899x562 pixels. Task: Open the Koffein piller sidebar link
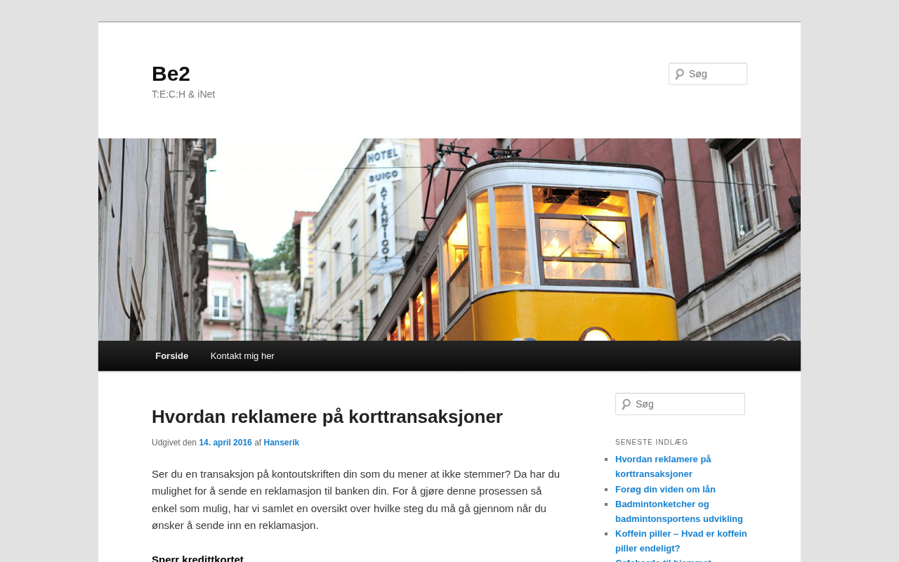[x=681, y=541]
